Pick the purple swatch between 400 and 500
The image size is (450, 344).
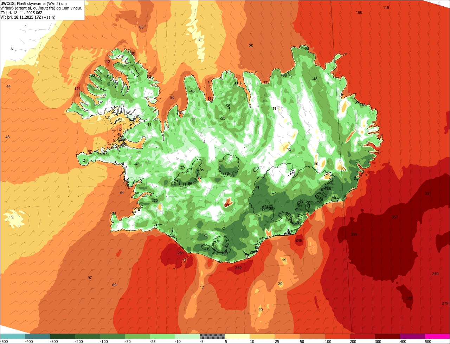(412, 336)
